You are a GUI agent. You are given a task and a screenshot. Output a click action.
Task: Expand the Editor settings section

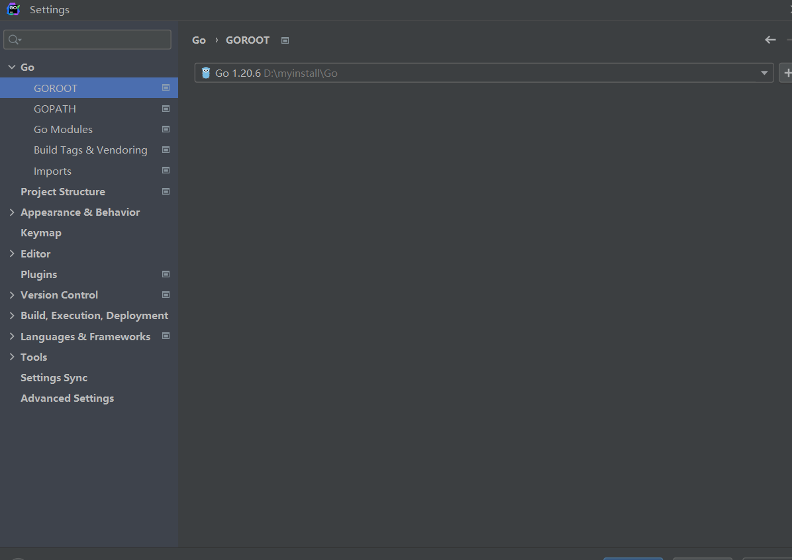[x=11, y=254]
